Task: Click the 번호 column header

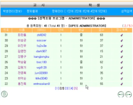Action: click(x=6, y=30)
